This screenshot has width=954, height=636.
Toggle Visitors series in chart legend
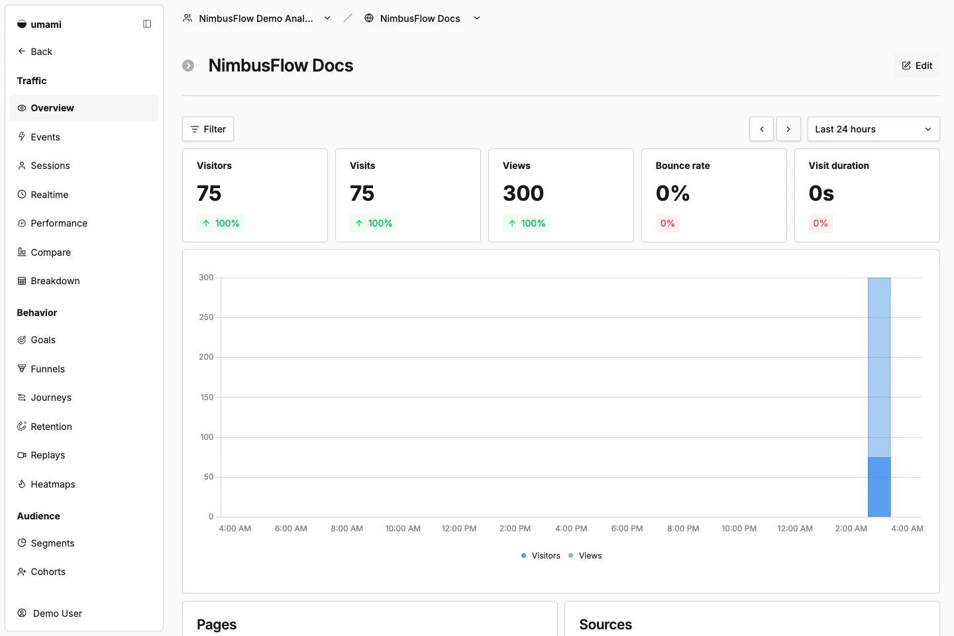[x=541, y=556]
